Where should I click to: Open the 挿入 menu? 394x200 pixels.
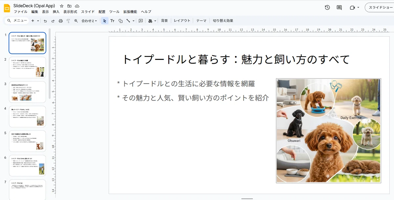point(56,12)
